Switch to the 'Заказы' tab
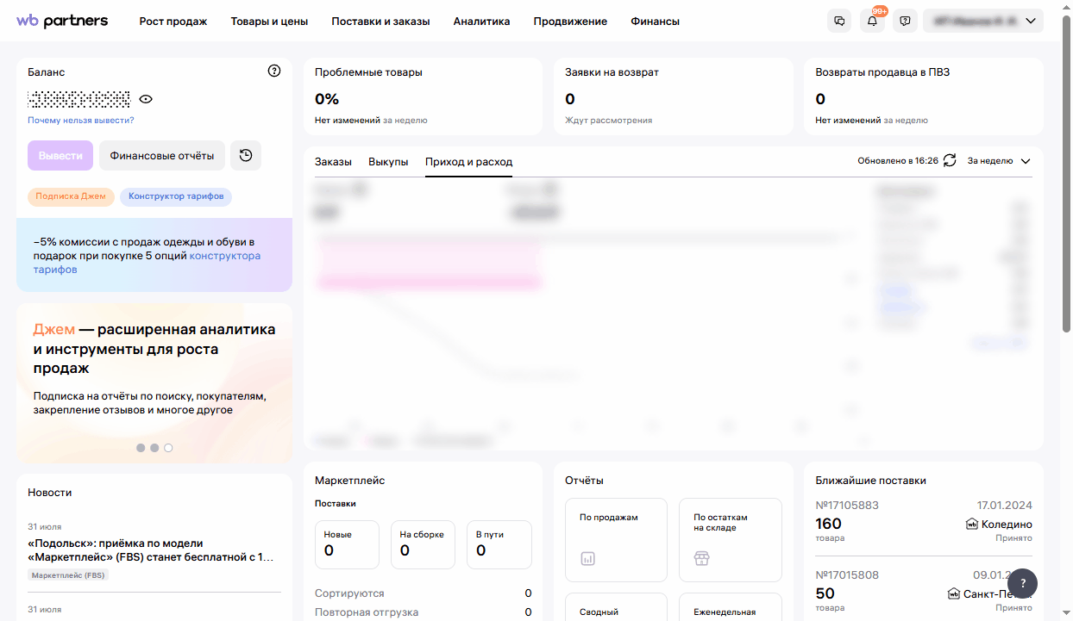The height and width of the screenshot is (621, 1073). point(333,162)
